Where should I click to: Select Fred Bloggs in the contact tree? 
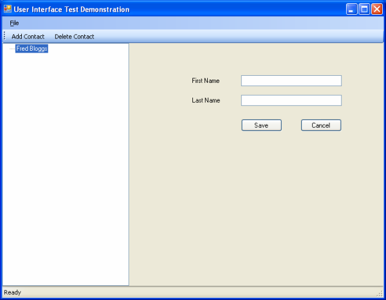tap(32, 49)
